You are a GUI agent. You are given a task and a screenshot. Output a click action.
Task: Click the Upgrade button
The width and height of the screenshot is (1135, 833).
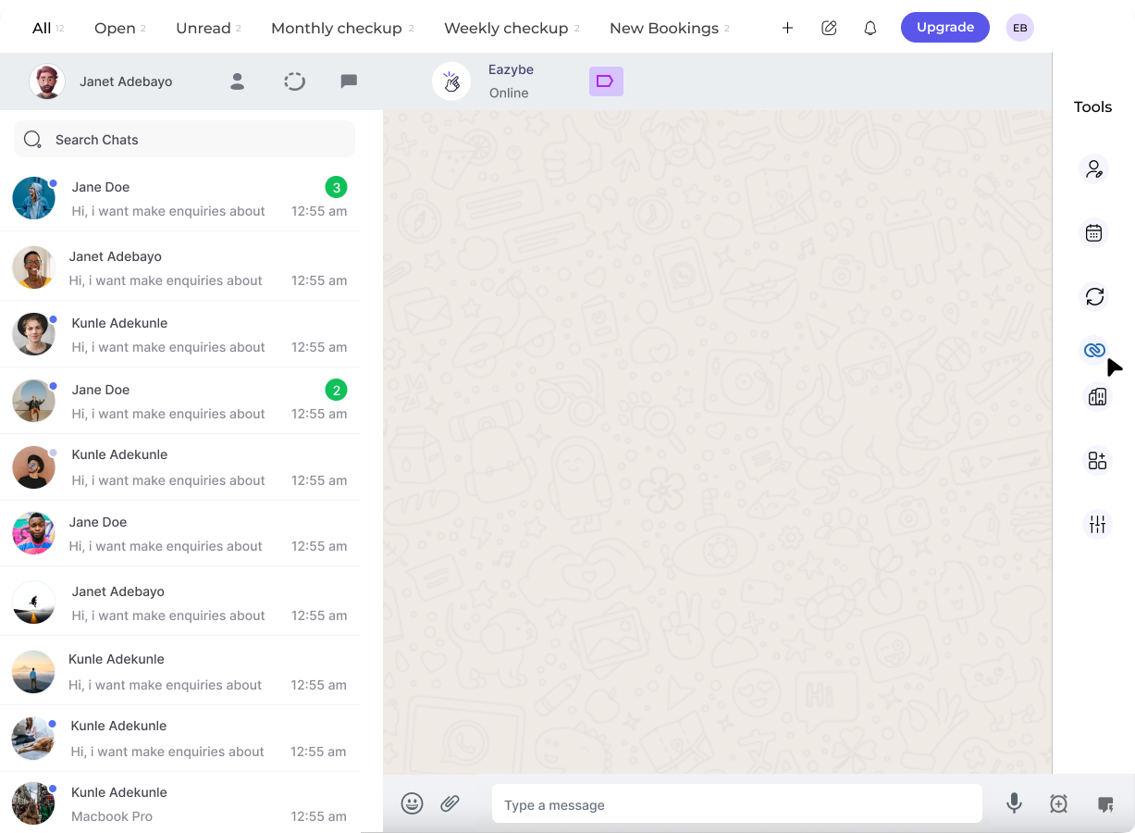pos(944,27)
